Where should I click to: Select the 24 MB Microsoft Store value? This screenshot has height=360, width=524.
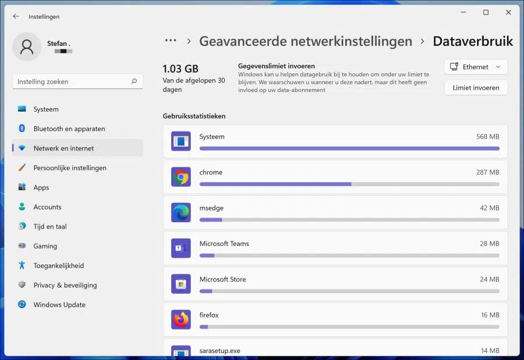[490, 280]
